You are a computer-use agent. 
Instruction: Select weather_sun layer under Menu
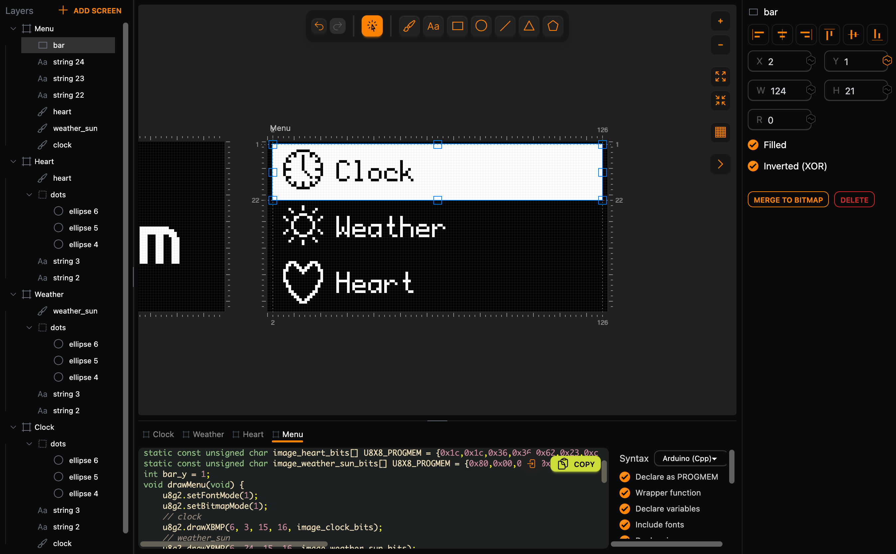(68, 128)
